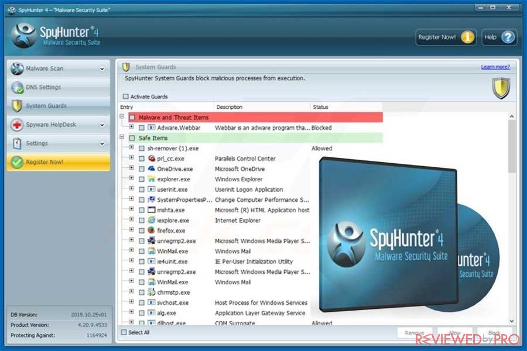Sort by the Status column header
527x351 pixels.
tap(346, 107)
